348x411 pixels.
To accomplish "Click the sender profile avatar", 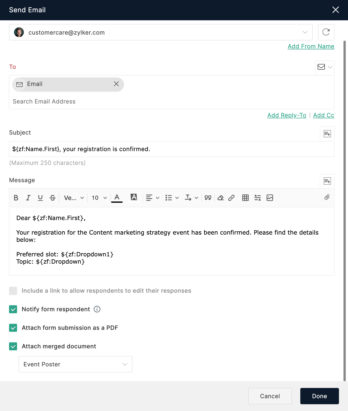I will (x=19, y=32).
